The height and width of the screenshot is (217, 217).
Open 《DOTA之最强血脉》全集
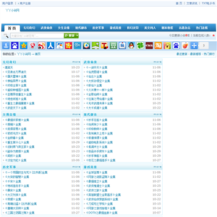click(101, 213)
